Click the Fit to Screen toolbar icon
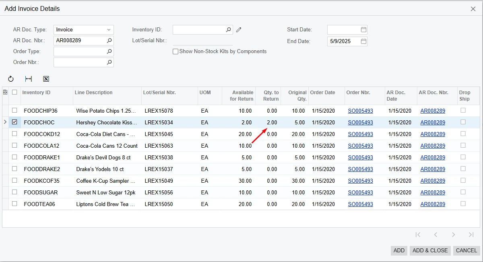 28,79
